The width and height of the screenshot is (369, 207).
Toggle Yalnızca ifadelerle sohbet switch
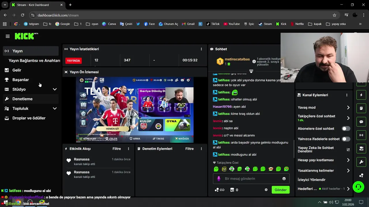[346, 139]
